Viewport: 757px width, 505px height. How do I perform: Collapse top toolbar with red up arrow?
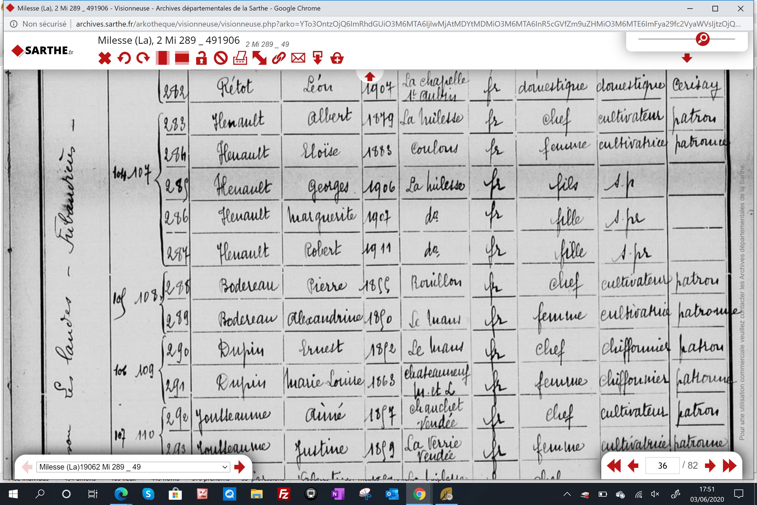(x=369, y=76)
